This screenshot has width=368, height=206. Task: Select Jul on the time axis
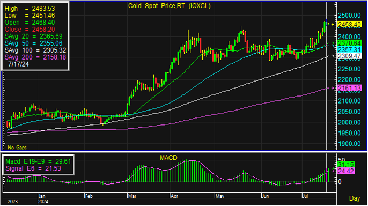[305, 196]
